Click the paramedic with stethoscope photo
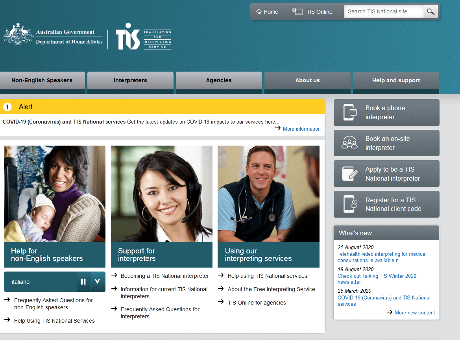 pyautogui.click(x=268, y=194)
